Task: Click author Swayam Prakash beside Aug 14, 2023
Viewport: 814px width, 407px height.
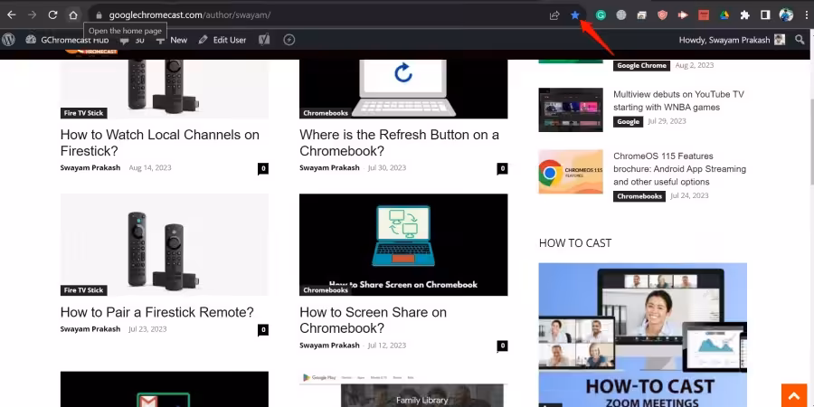Action: pos(90,167)
